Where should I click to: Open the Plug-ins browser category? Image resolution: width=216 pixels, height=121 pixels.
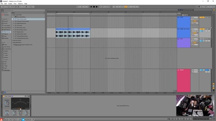(x=6, y=34)
